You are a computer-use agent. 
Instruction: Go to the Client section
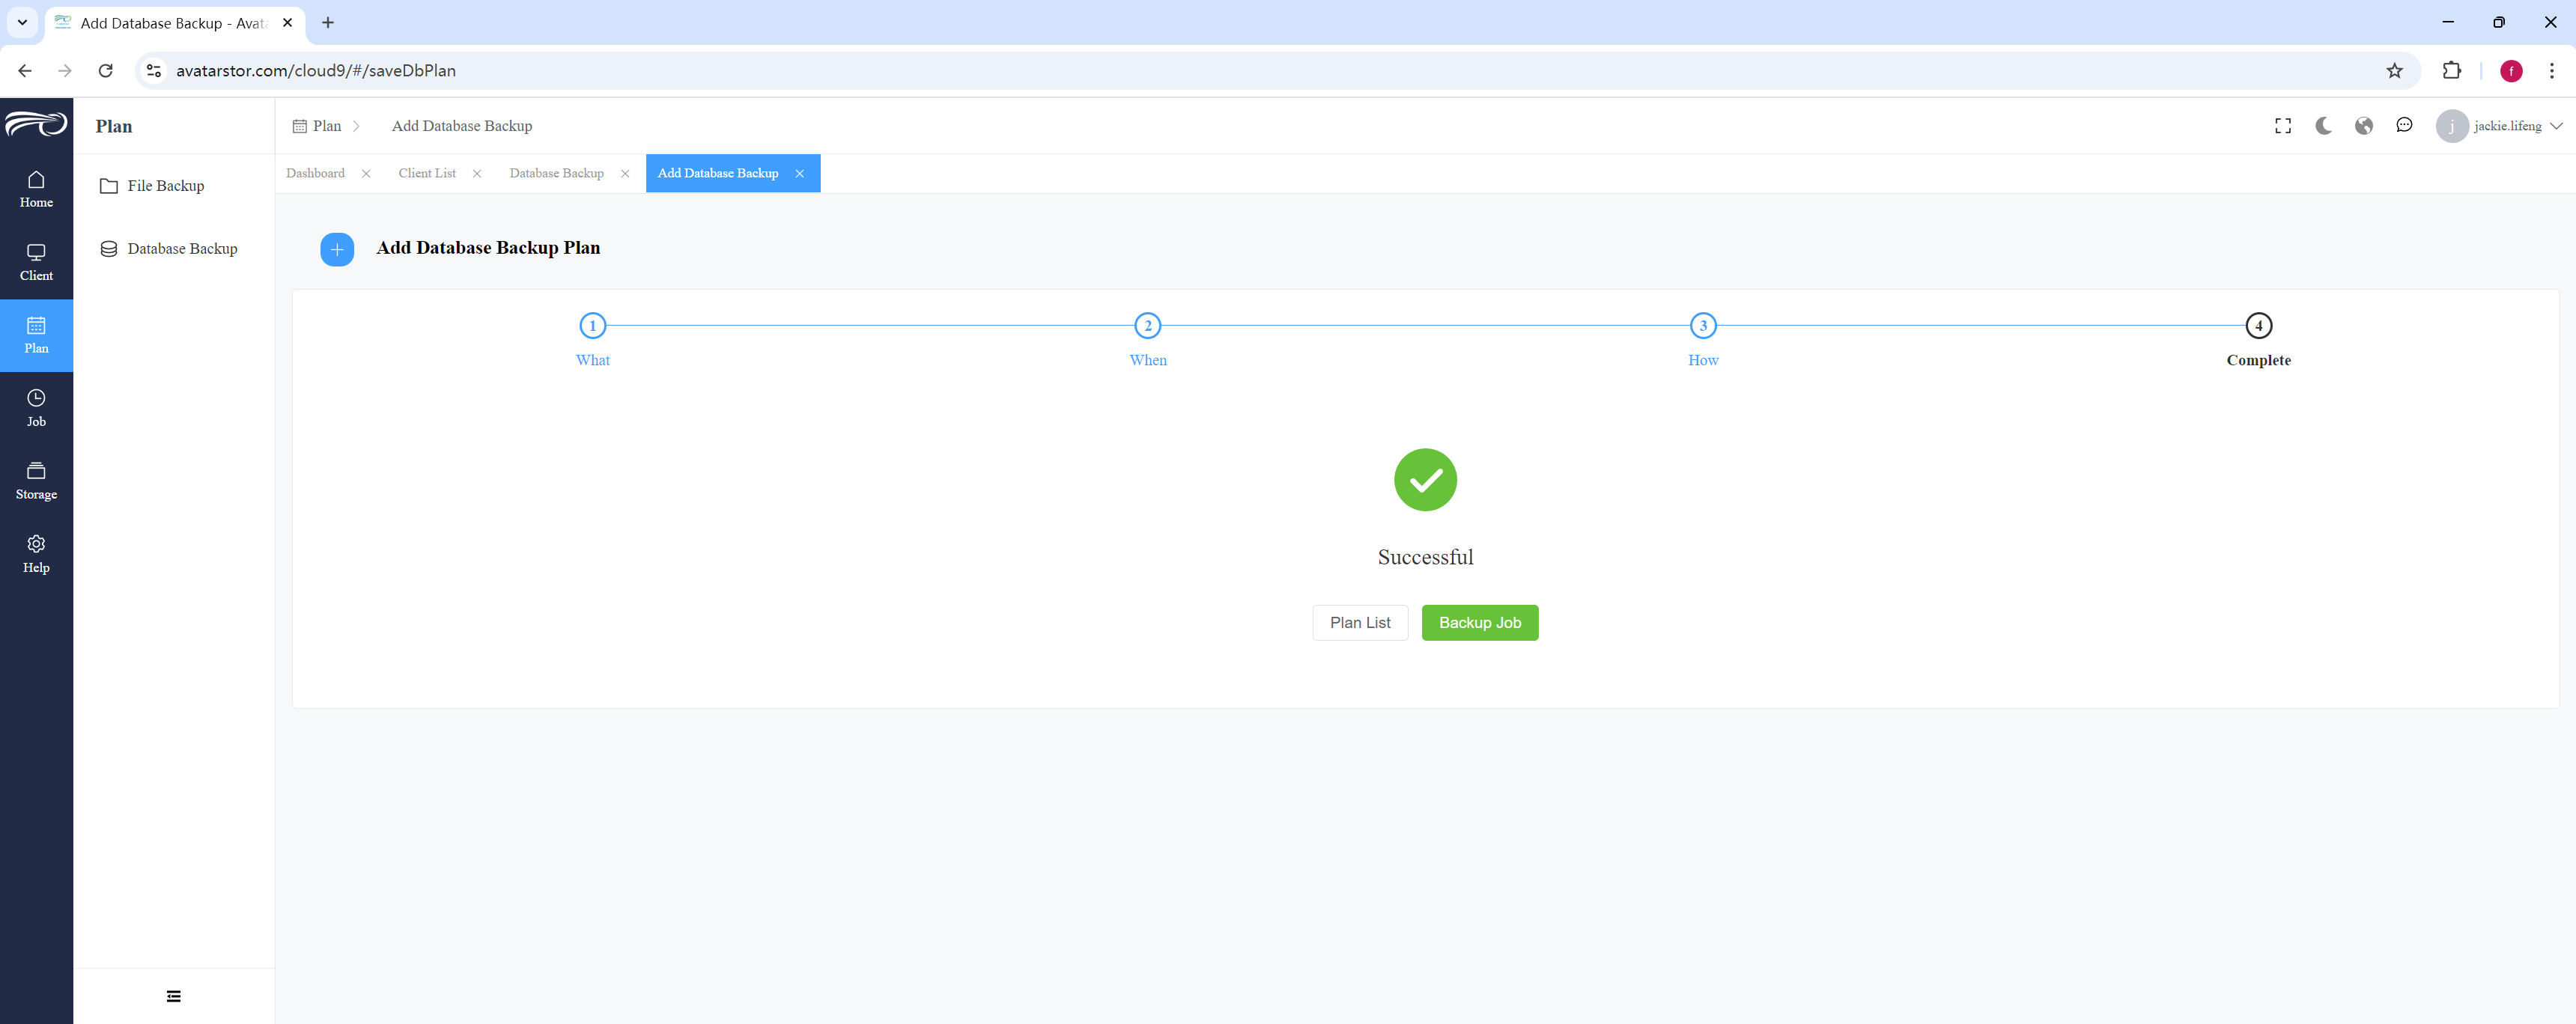[36, 263]
